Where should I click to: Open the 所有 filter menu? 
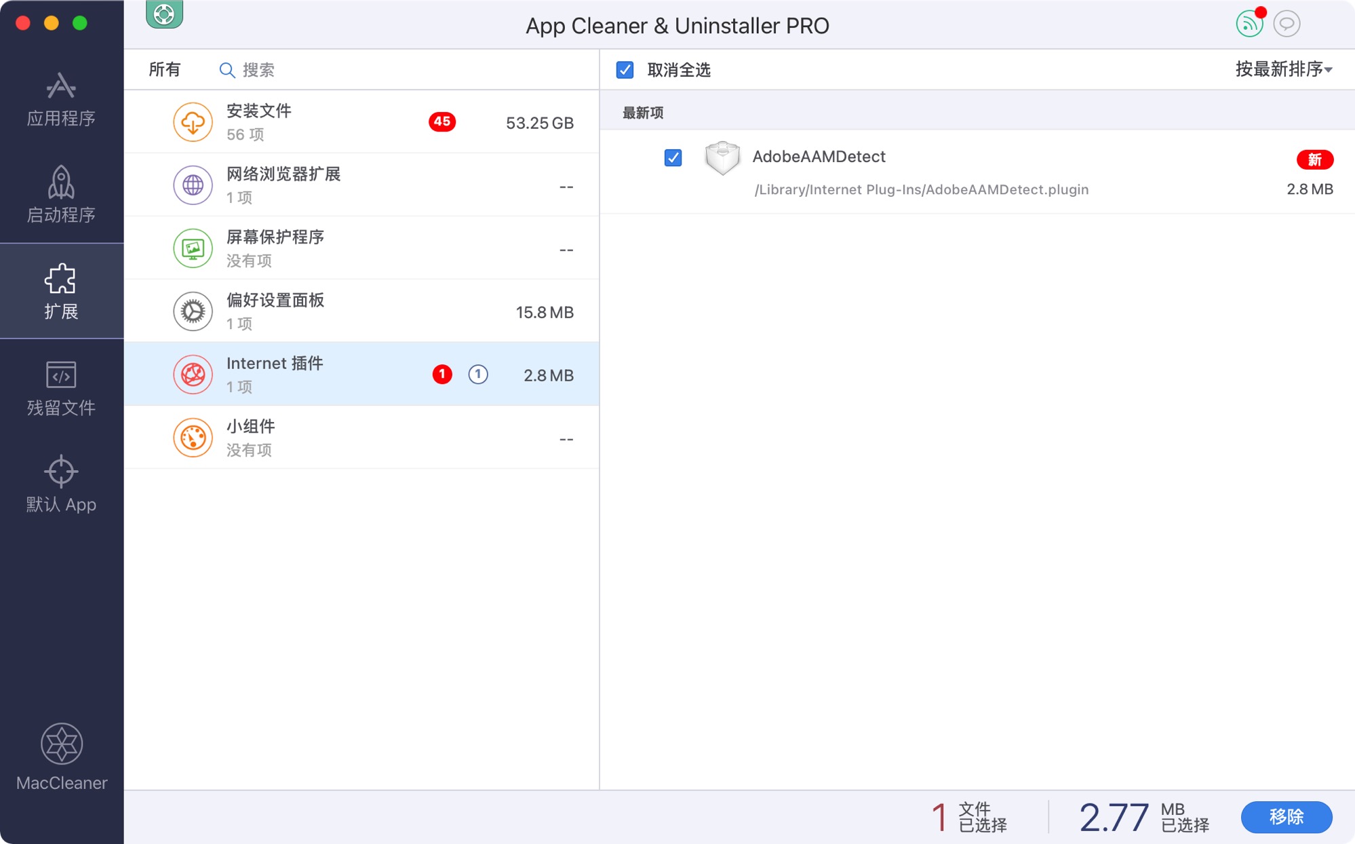point(165,70)
